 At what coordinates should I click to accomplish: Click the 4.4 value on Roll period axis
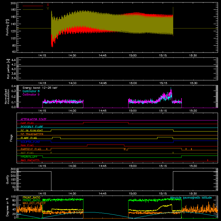coord(14,60)
